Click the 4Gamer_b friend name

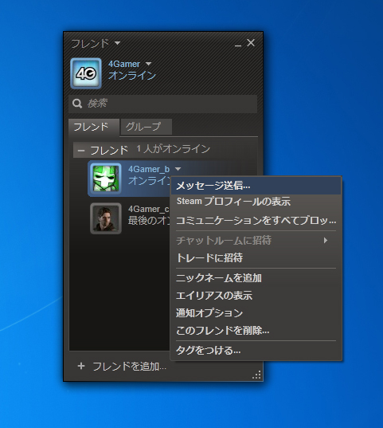point(149,169)
